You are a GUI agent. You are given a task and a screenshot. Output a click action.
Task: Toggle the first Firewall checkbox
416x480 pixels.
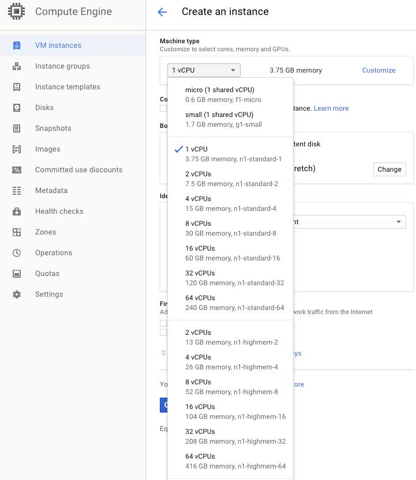tap(163, 323)
